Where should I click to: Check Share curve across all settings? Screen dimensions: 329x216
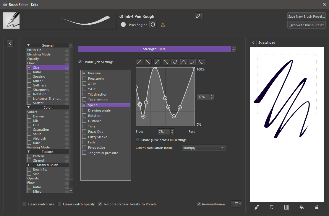[138, 140]
